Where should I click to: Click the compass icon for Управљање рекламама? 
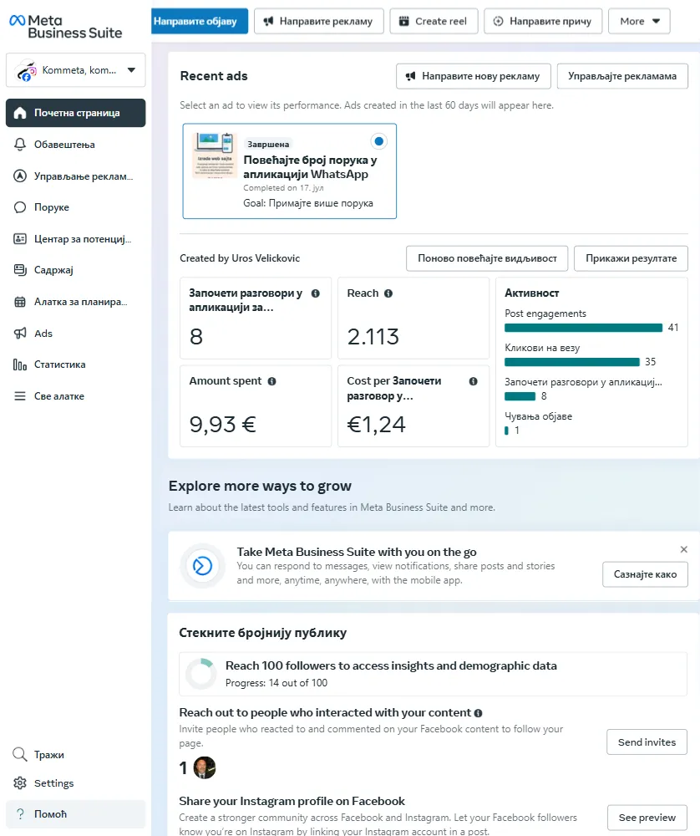point(20,176)
